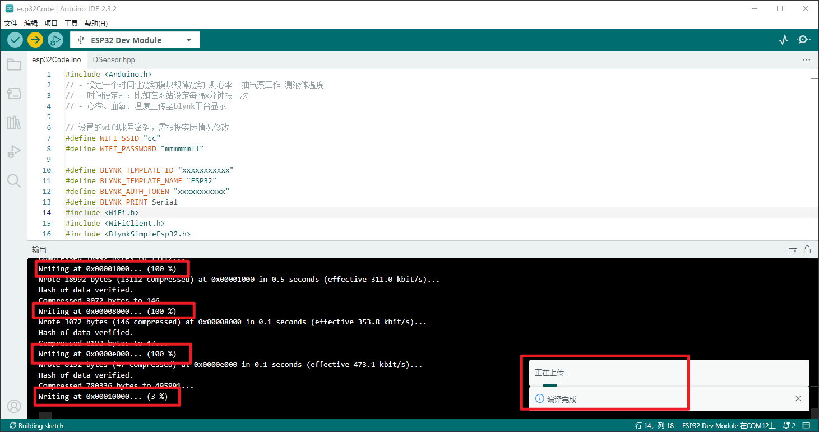The image size is (819, 432).
Task: Click the #include <WiFiClient.h> line
Action: [115, 223]
